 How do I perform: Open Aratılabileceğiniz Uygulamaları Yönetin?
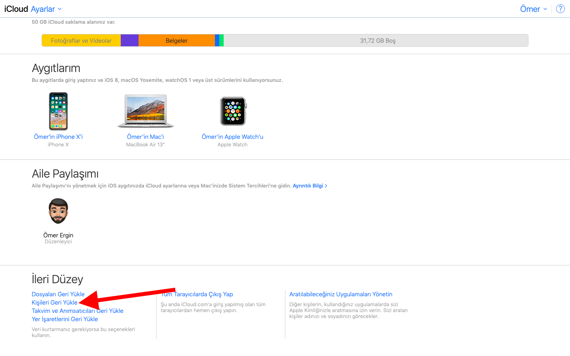pos(340,294)
